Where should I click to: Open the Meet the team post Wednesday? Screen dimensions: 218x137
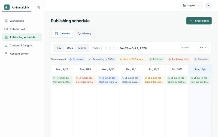[x=108, y=80]
